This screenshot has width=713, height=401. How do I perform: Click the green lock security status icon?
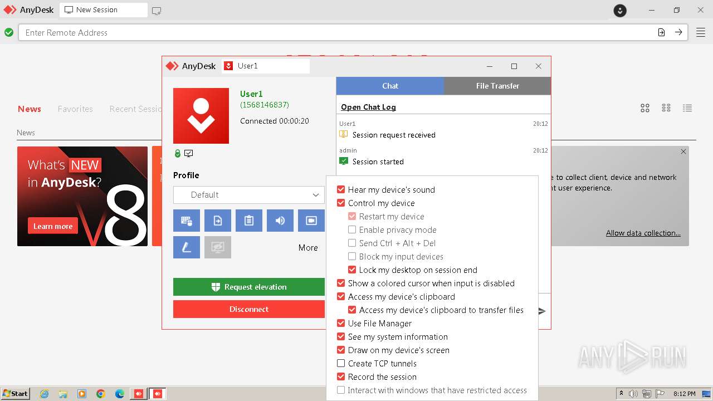pos(178,153)
